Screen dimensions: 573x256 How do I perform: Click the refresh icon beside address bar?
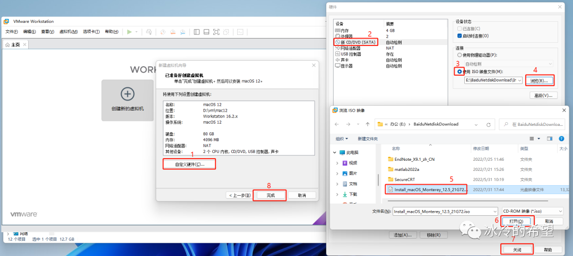click(x=488, y=124)
